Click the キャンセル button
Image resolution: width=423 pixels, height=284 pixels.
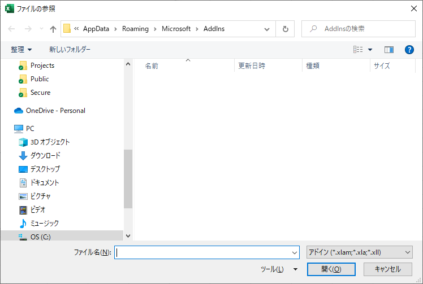click(x=388, y=269)
